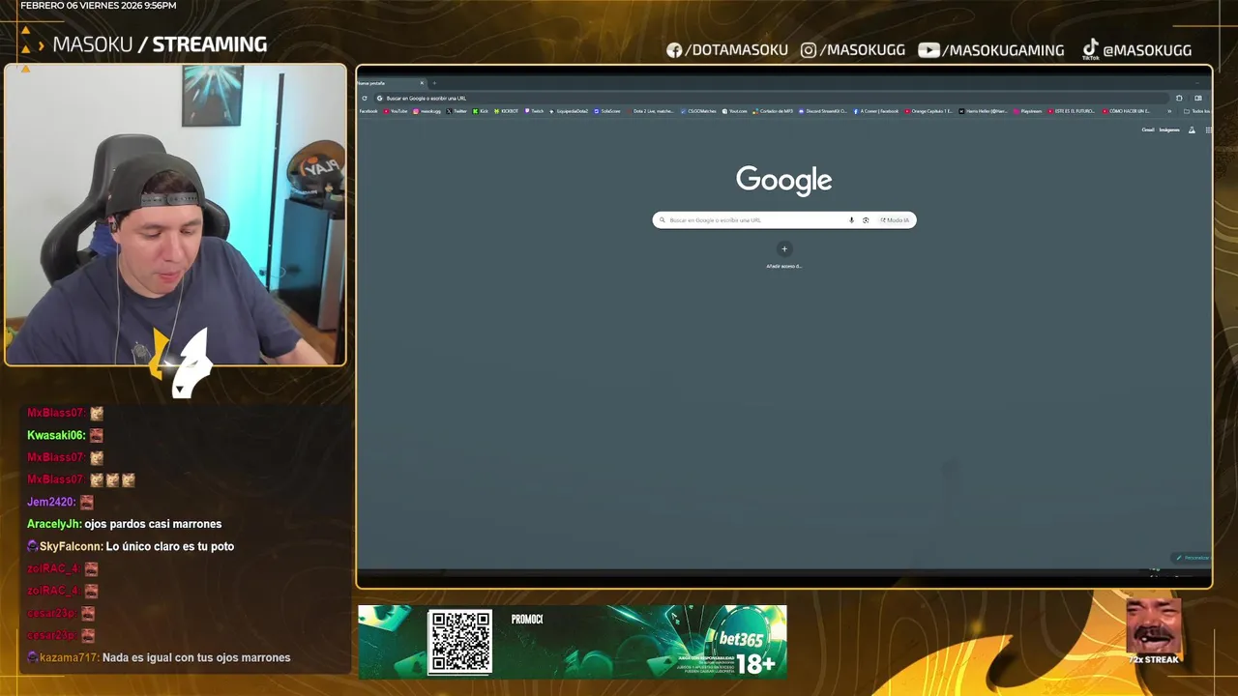Open the Twitter bookmark
This screenshot has height=696, width=1238.
click(x=457, y=111)
